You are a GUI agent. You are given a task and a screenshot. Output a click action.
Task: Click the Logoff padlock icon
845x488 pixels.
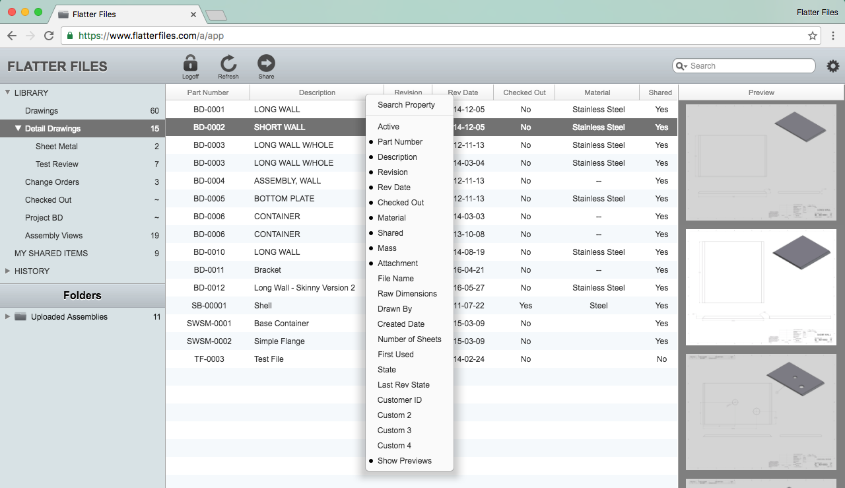(x=190, y=63)
